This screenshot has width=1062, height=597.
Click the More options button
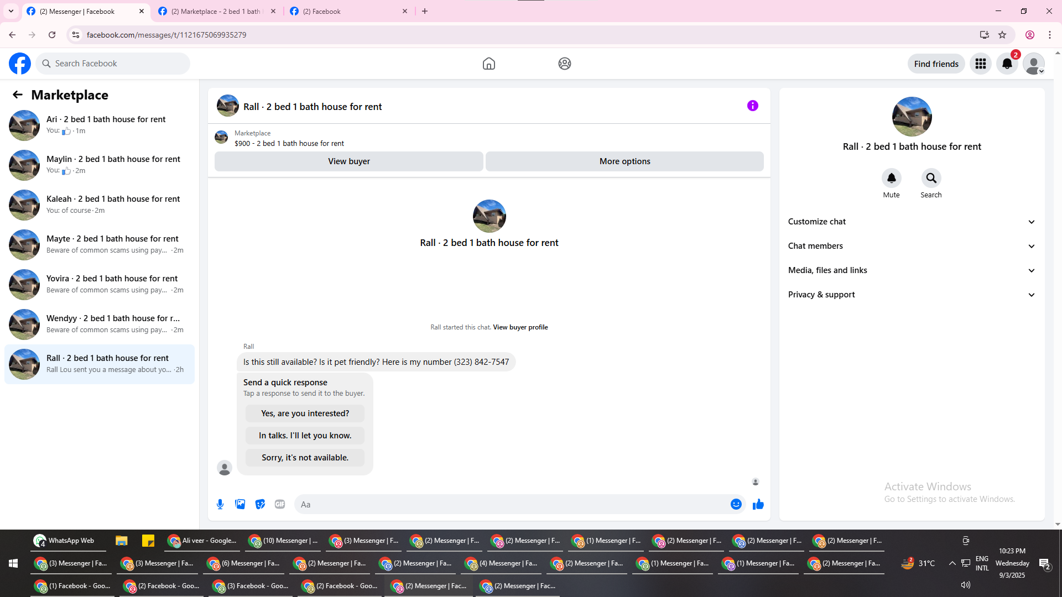[x=624, y=161]
